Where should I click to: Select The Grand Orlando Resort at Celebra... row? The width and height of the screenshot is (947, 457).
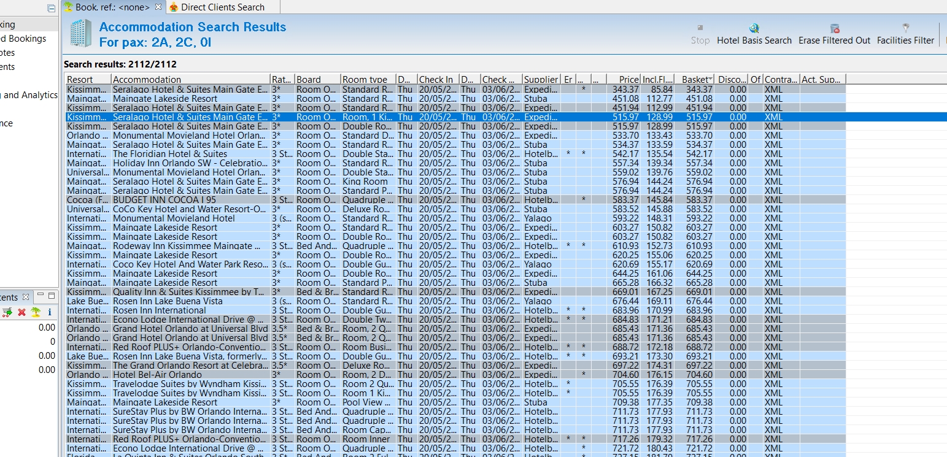[455, 365]
